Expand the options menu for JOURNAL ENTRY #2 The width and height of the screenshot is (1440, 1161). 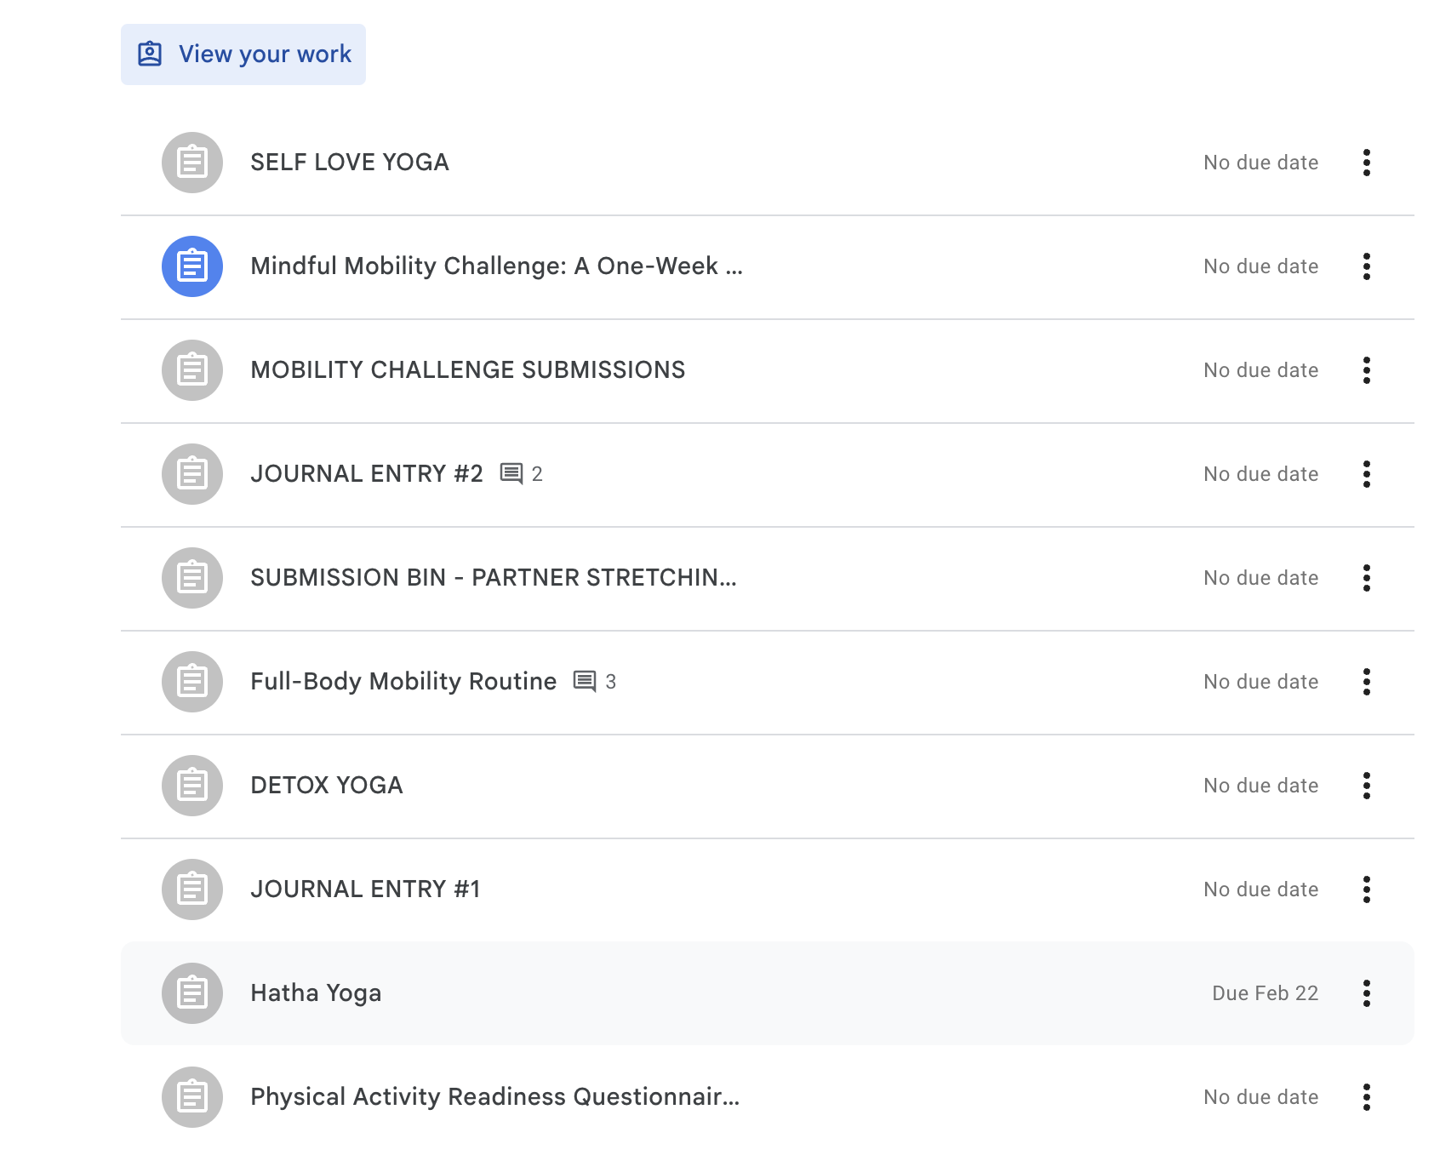pyautogui.click(x=1366, y=474)
